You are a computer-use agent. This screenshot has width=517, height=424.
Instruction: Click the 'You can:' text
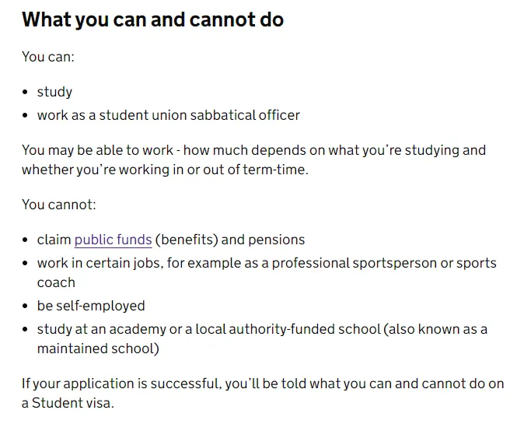coord(48,57)
